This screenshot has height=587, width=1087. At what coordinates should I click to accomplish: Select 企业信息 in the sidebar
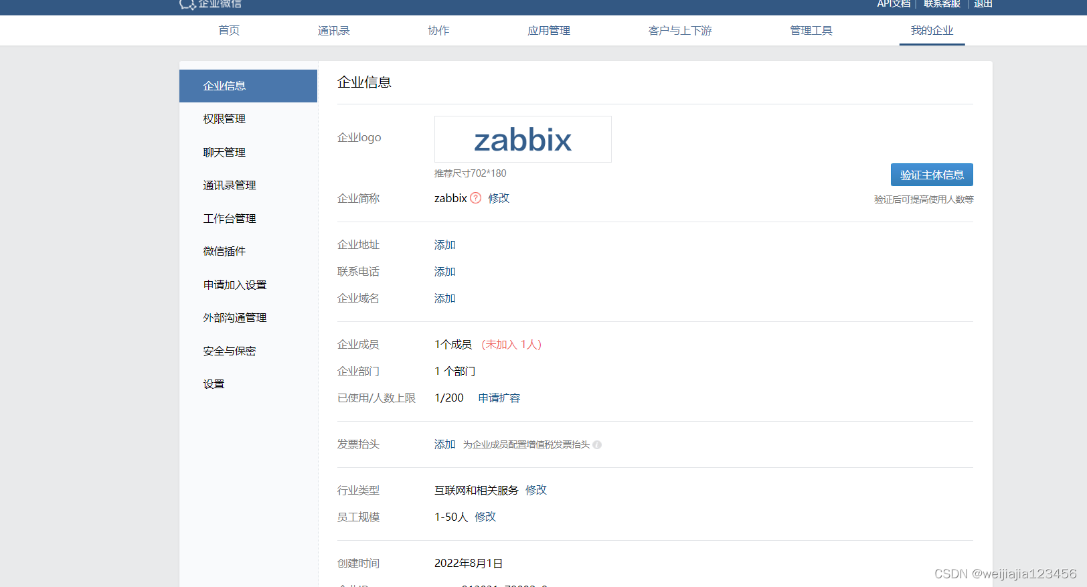[248, 86]
